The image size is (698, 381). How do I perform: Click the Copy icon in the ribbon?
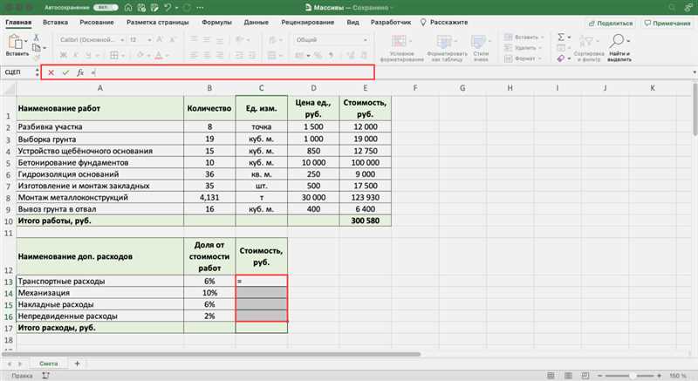tap(37, 47)
